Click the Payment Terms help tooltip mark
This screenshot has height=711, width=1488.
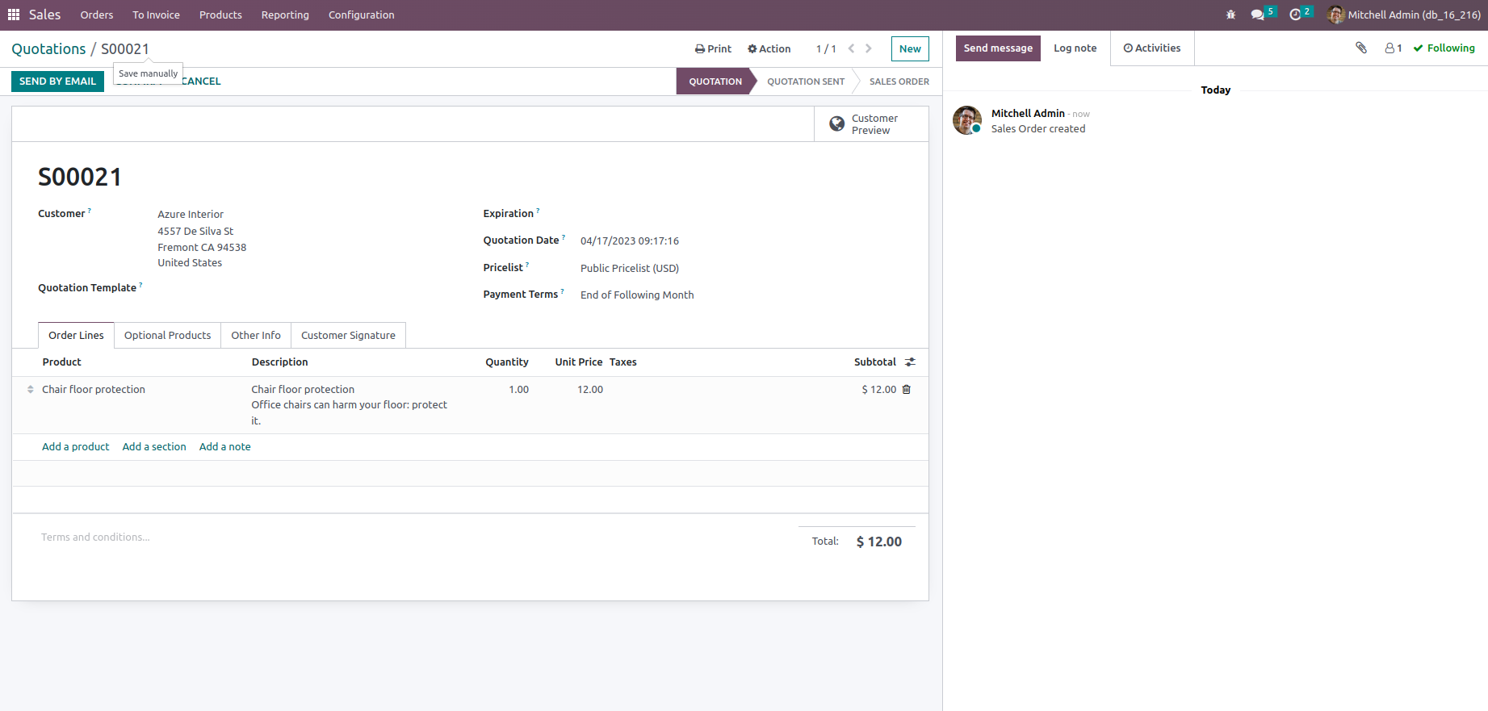pyautogui.click(x=563, y=291)
